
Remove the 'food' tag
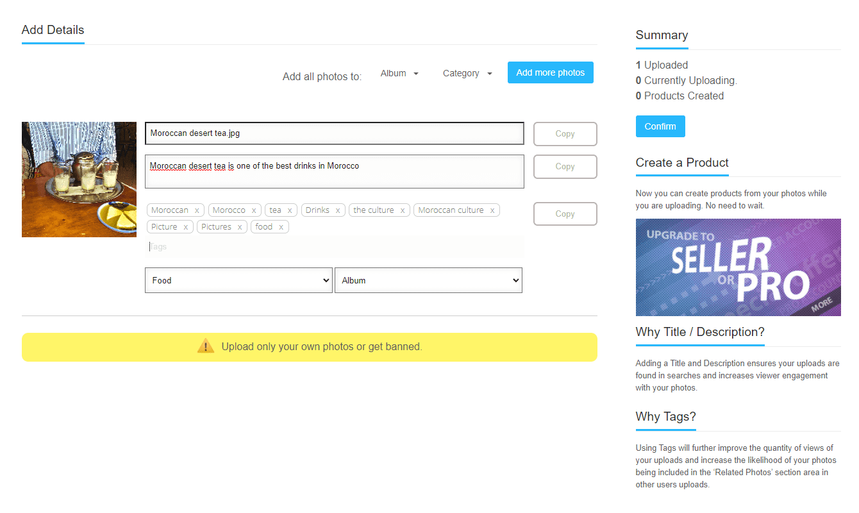[281, 227]
